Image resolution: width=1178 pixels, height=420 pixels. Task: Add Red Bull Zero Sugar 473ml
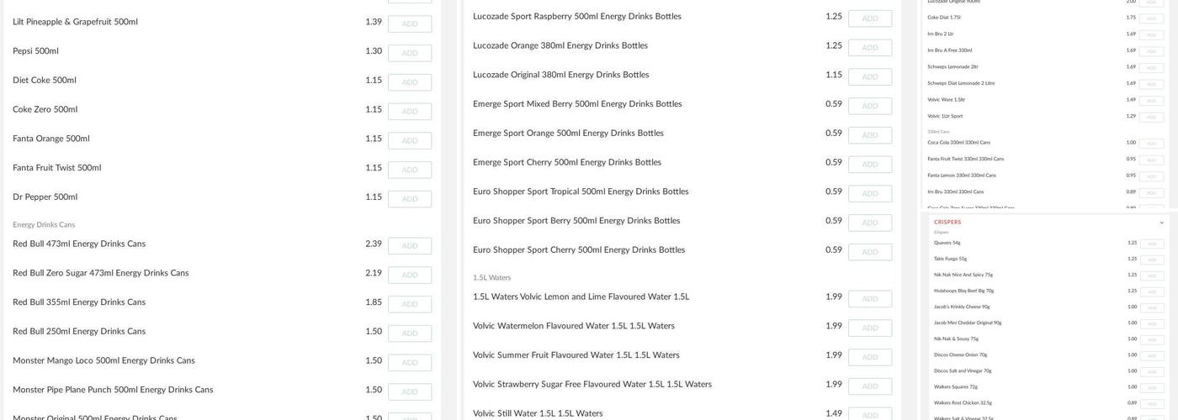point(410,275)
